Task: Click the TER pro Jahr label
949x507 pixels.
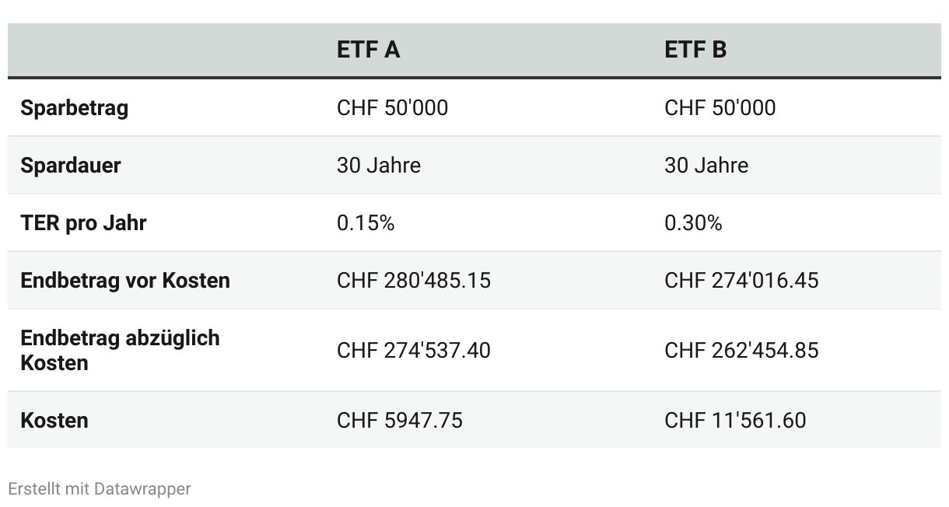Action: 83,223
